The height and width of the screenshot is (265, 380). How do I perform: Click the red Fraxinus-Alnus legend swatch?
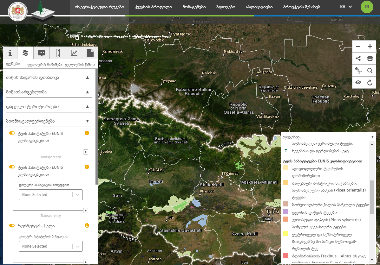click(x=286, y=255)
